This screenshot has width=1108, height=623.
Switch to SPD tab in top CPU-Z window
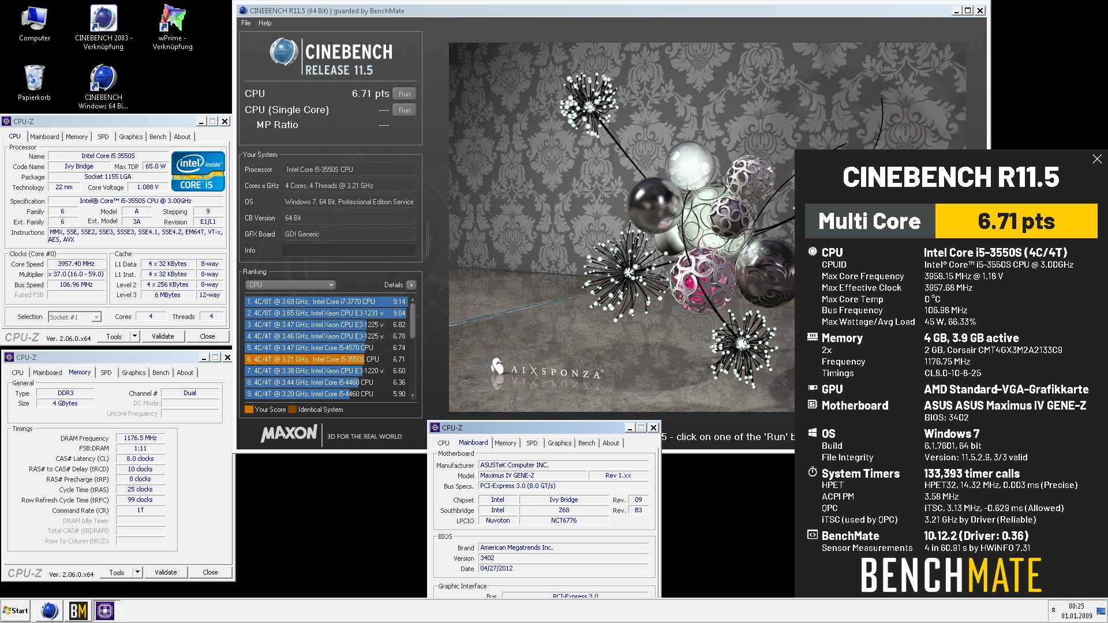pos(103,137)
